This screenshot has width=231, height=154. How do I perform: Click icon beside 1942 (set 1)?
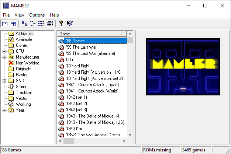pyautogui.click(x=61, y=97)
